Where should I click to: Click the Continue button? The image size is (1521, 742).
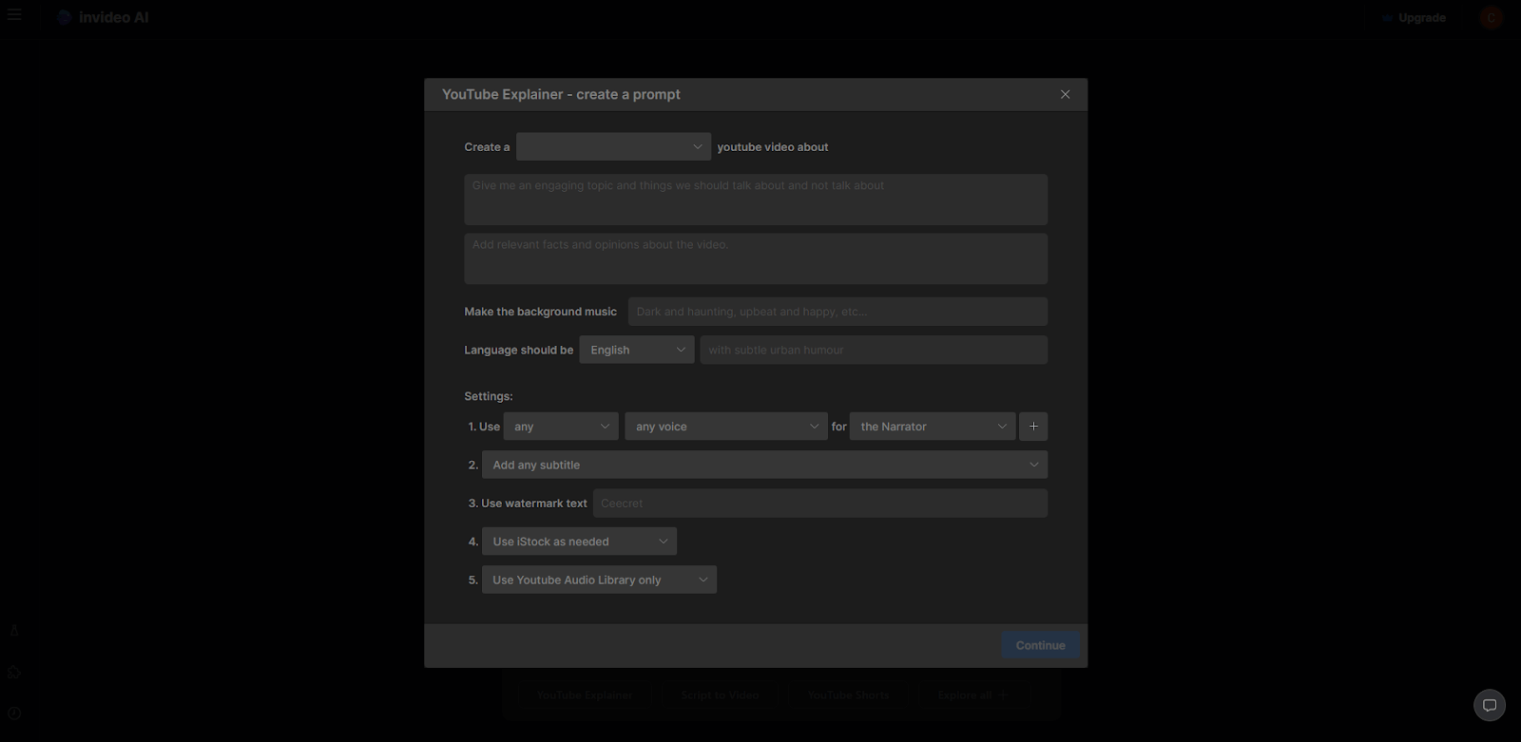pyautogui.click(x=1040, y=645)
